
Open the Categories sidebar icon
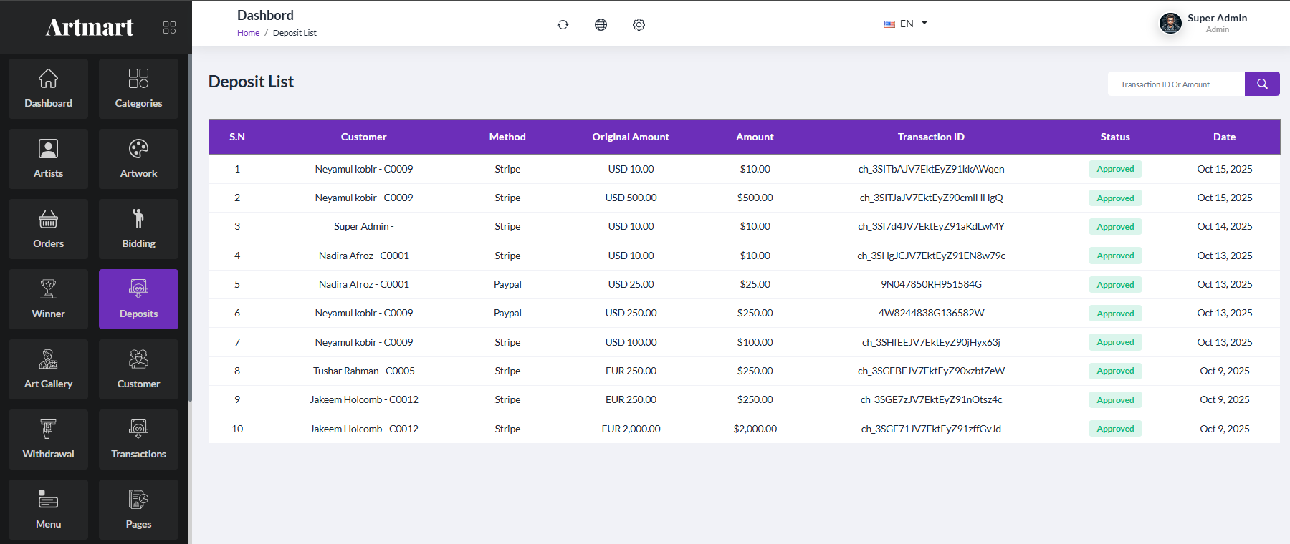[x=138, y=78]
